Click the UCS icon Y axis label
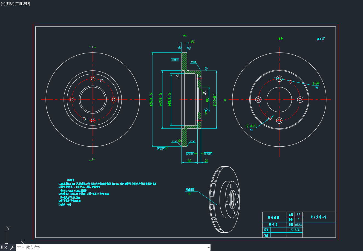Image resolution: width=363 pixels, height=251 pixels. (8, 228)
